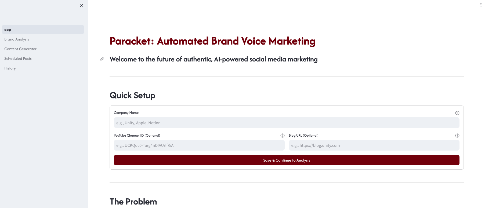Image resolution: width=485 pixels, height=208 pixels.
Task: Open Scheduled Posts from the sidebar
Action: tap(18, 59)
